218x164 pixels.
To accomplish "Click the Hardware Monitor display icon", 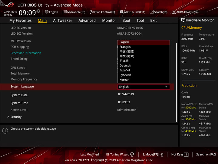I will (x=183, y=20).
